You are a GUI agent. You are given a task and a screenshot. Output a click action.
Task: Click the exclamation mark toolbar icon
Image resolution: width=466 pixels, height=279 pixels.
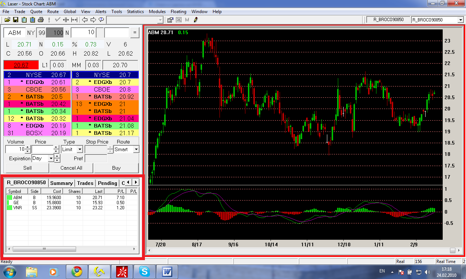point(49,20)
